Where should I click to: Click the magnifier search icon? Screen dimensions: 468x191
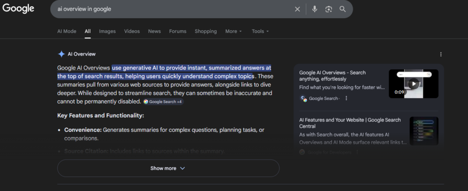[x=343, y=9]
